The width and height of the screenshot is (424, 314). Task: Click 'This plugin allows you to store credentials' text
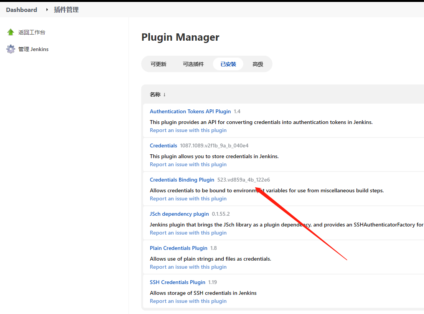pos(214,156)
